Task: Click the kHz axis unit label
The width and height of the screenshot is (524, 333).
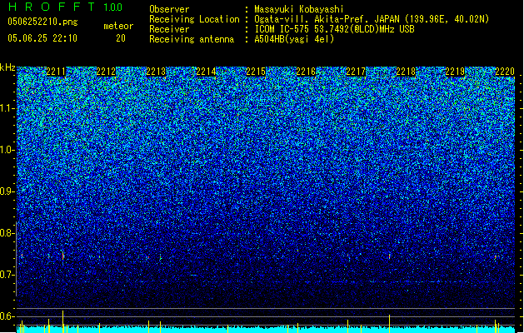Action: pyautogui.click(x=7, y=67)
